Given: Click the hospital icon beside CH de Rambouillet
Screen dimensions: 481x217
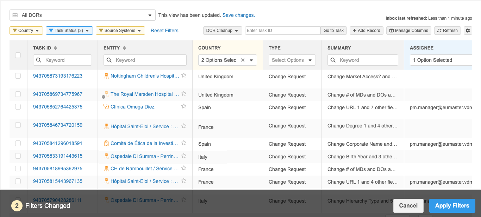Looking at the screenshot, I should pyautogui.click(x=106, y=169).
